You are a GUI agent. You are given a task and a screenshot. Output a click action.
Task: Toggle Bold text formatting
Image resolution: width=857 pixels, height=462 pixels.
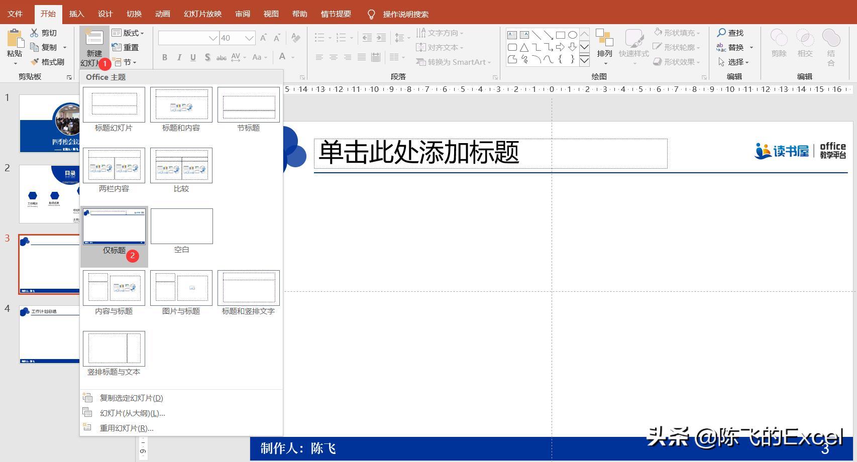click(165, 57)
